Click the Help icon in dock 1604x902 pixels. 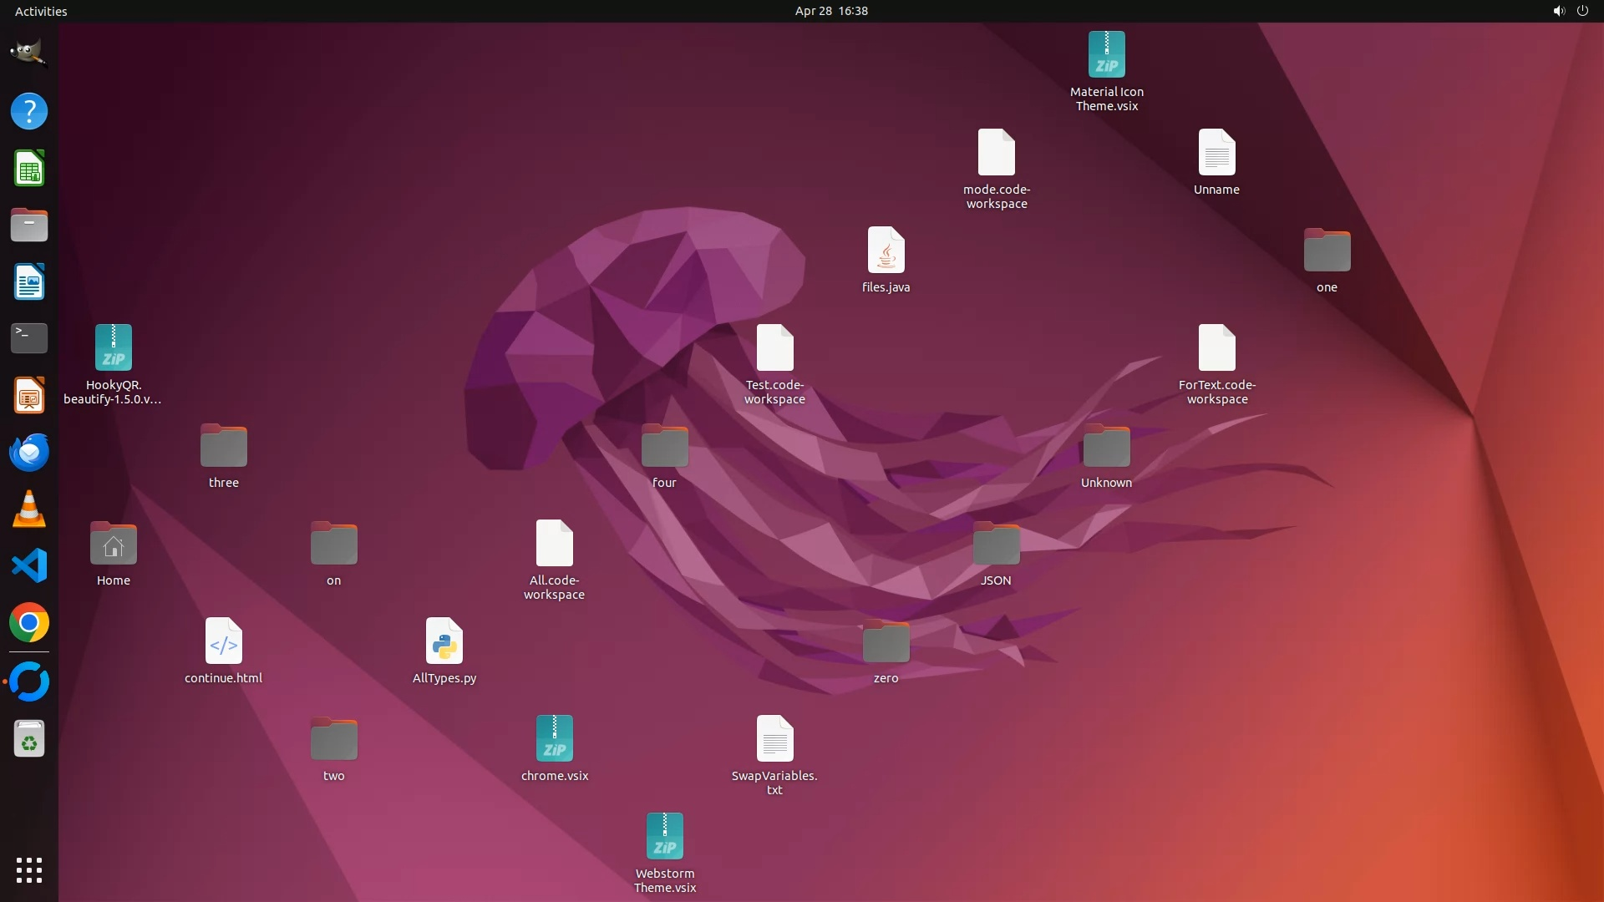(28, 111)
